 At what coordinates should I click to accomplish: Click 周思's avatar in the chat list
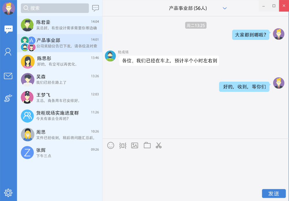pos(28,134)
